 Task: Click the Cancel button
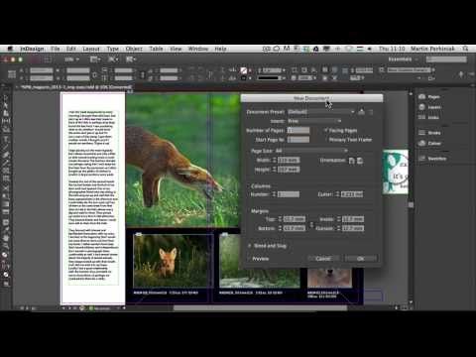click(x=323, y=259)
